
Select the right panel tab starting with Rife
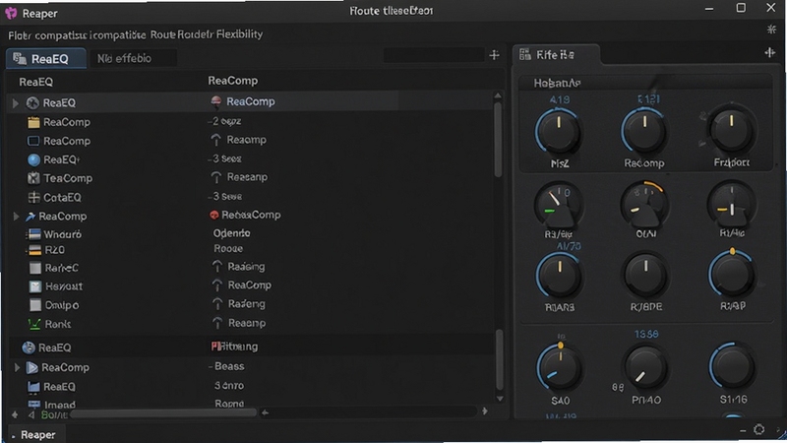tap(556, 55)
